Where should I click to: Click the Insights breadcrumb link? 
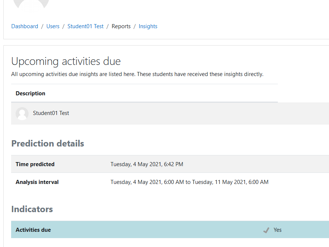(148, 26)
